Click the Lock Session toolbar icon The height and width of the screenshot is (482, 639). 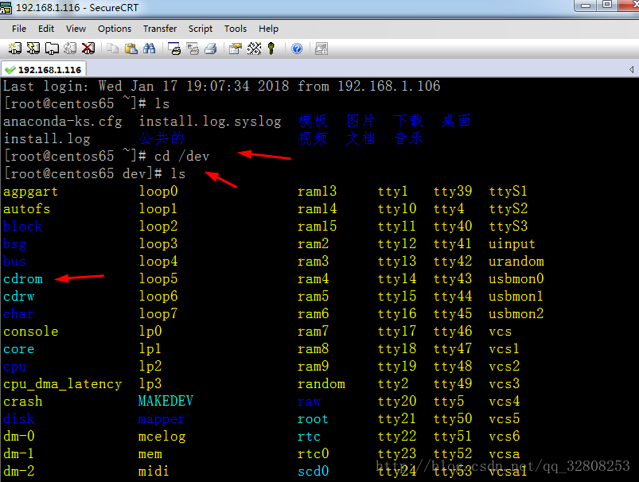(321, 49)
